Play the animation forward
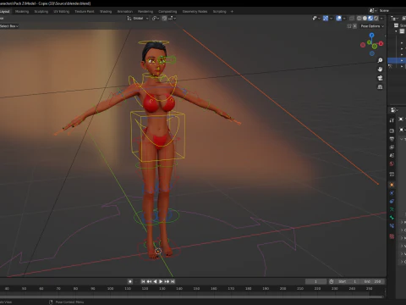Viewport: 406px width, 305px height. click(161, 281)
